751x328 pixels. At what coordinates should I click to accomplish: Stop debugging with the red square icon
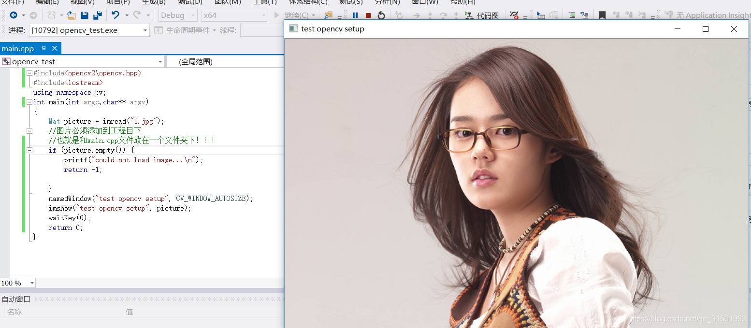368,15
